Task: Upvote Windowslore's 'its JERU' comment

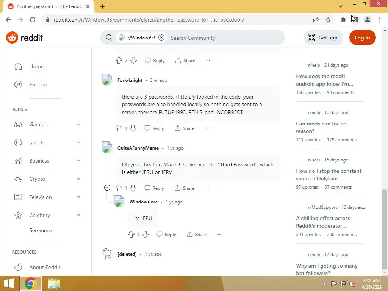Action: pyautogui.click(x=131, y=234)
